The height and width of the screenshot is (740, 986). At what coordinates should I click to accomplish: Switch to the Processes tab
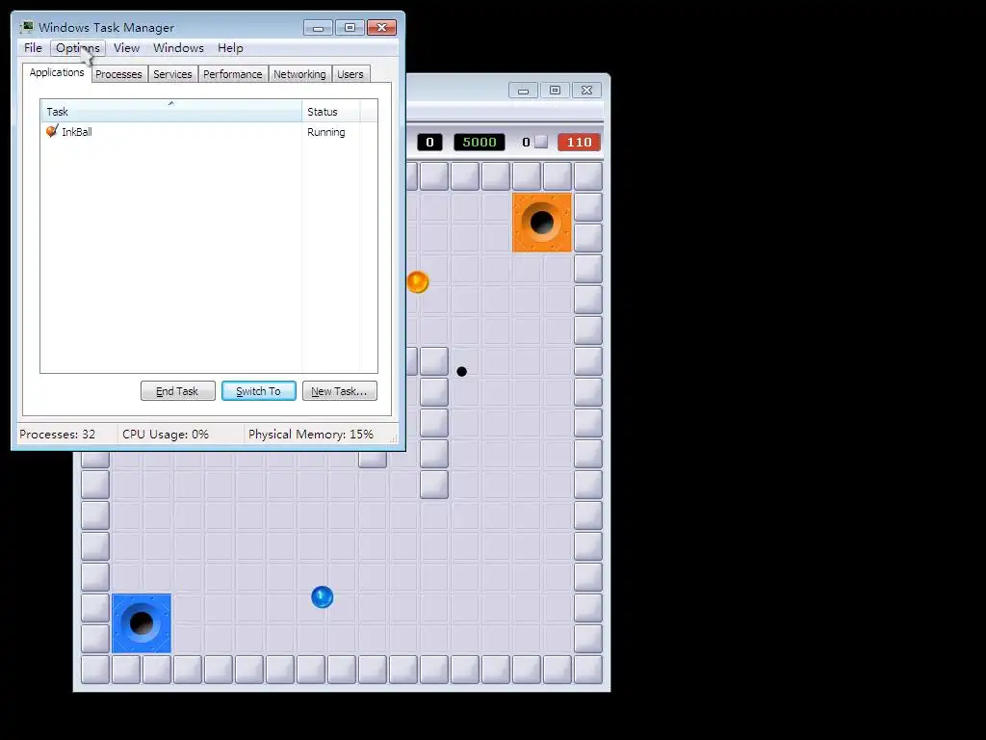(118, 74)
